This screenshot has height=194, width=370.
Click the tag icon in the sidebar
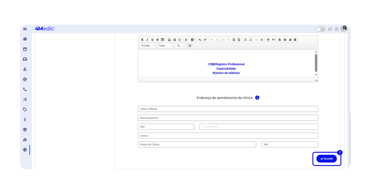25,109
